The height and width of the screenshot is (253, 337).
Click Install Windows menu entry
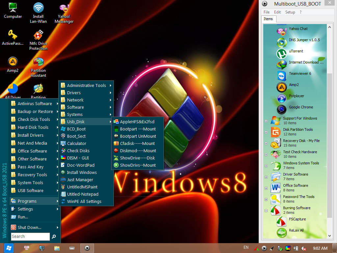tap(86, 172)
